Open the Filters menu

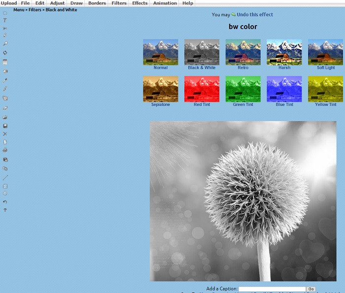coord(119,3)
